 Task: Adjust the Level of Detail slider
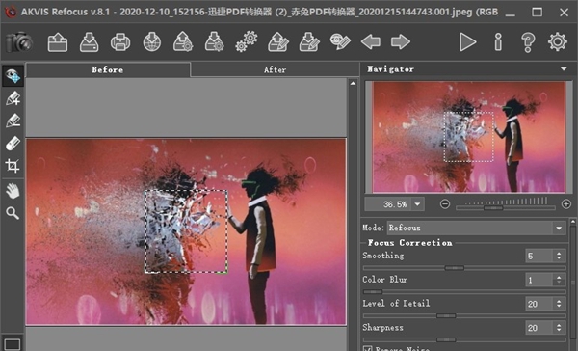coord(464,316)
